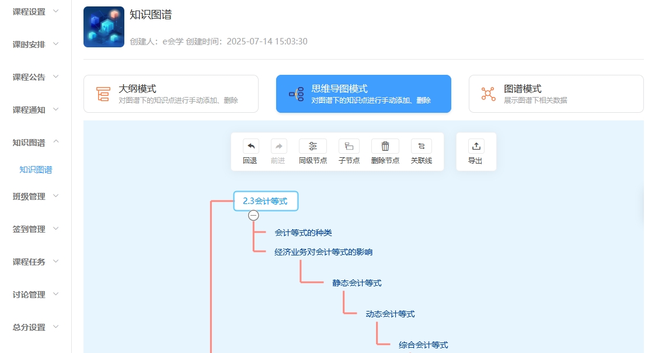This screenshot has width=648, height=353.
Task: Expand the 班级管理 sidebar menu
Action: pyautogui.click(x=36, y=196)
